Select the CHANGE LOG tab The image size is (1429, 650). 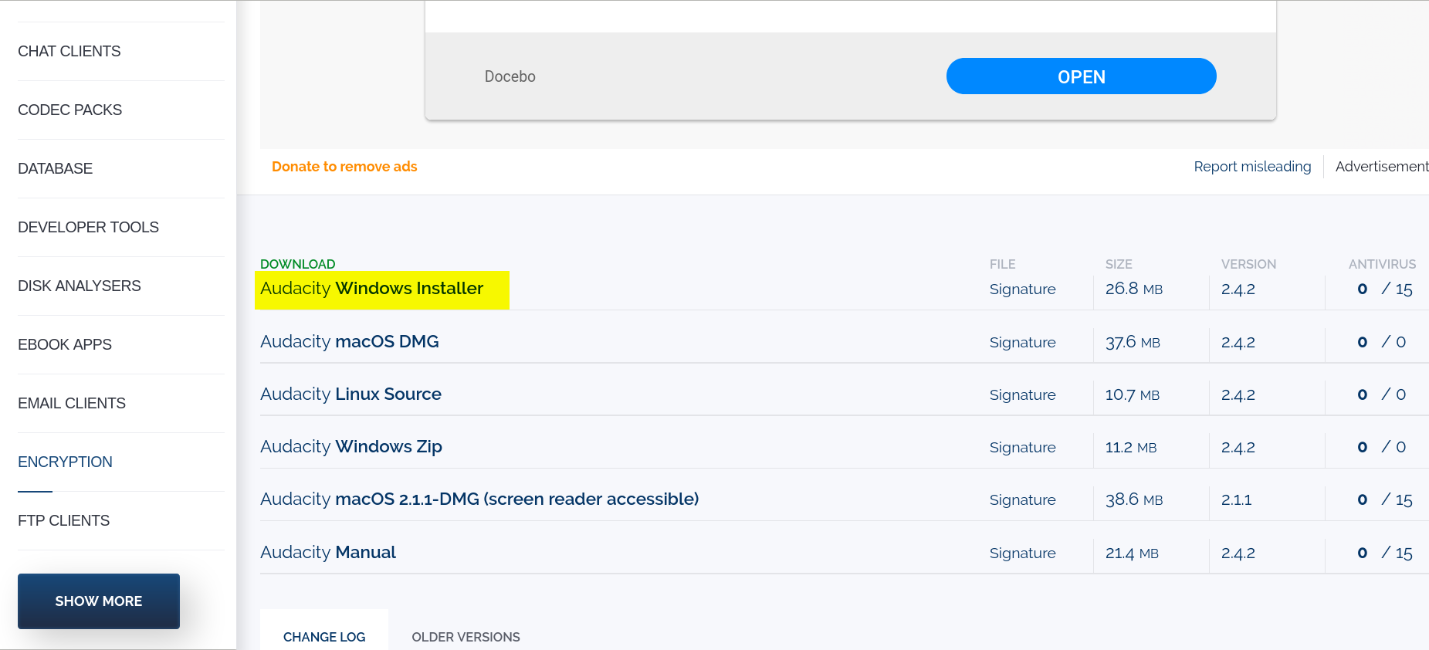pos(324,637)
